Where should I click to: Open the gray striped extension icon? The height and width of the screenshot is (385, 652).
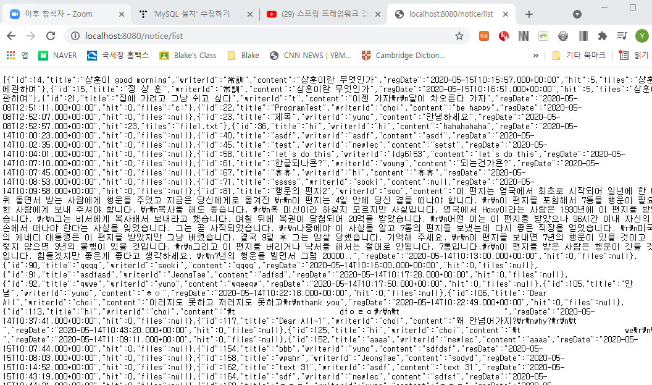(x=583, y=36)
